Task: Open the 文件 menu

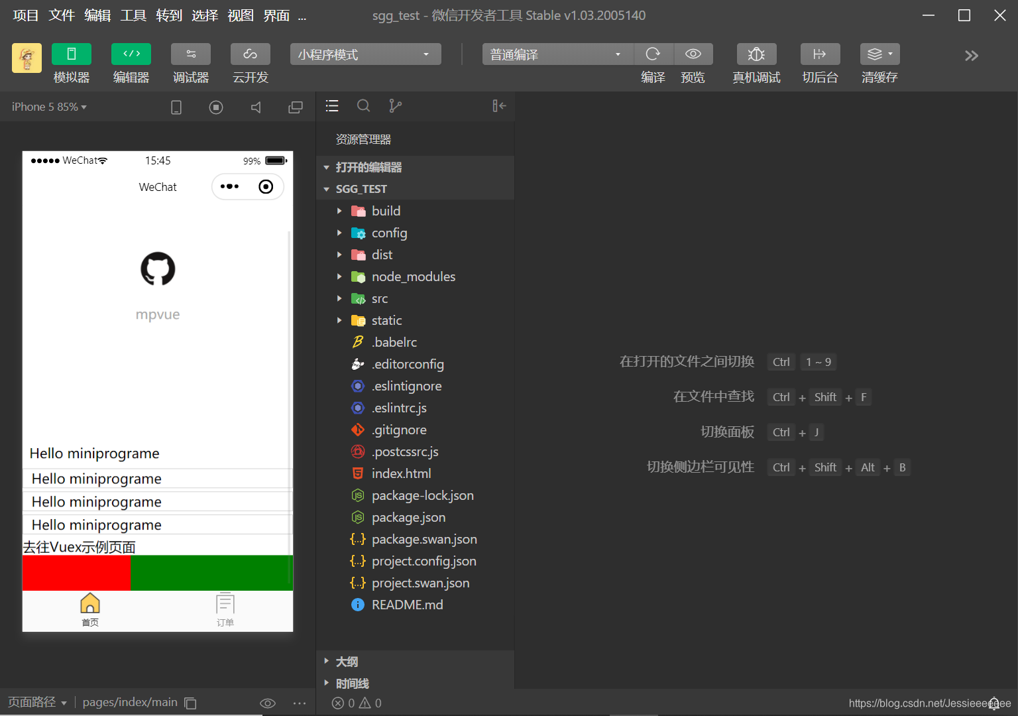Action: point(62,15)
